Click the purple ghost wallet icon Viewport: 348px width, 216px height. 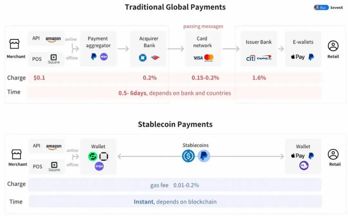pos(304,166)
